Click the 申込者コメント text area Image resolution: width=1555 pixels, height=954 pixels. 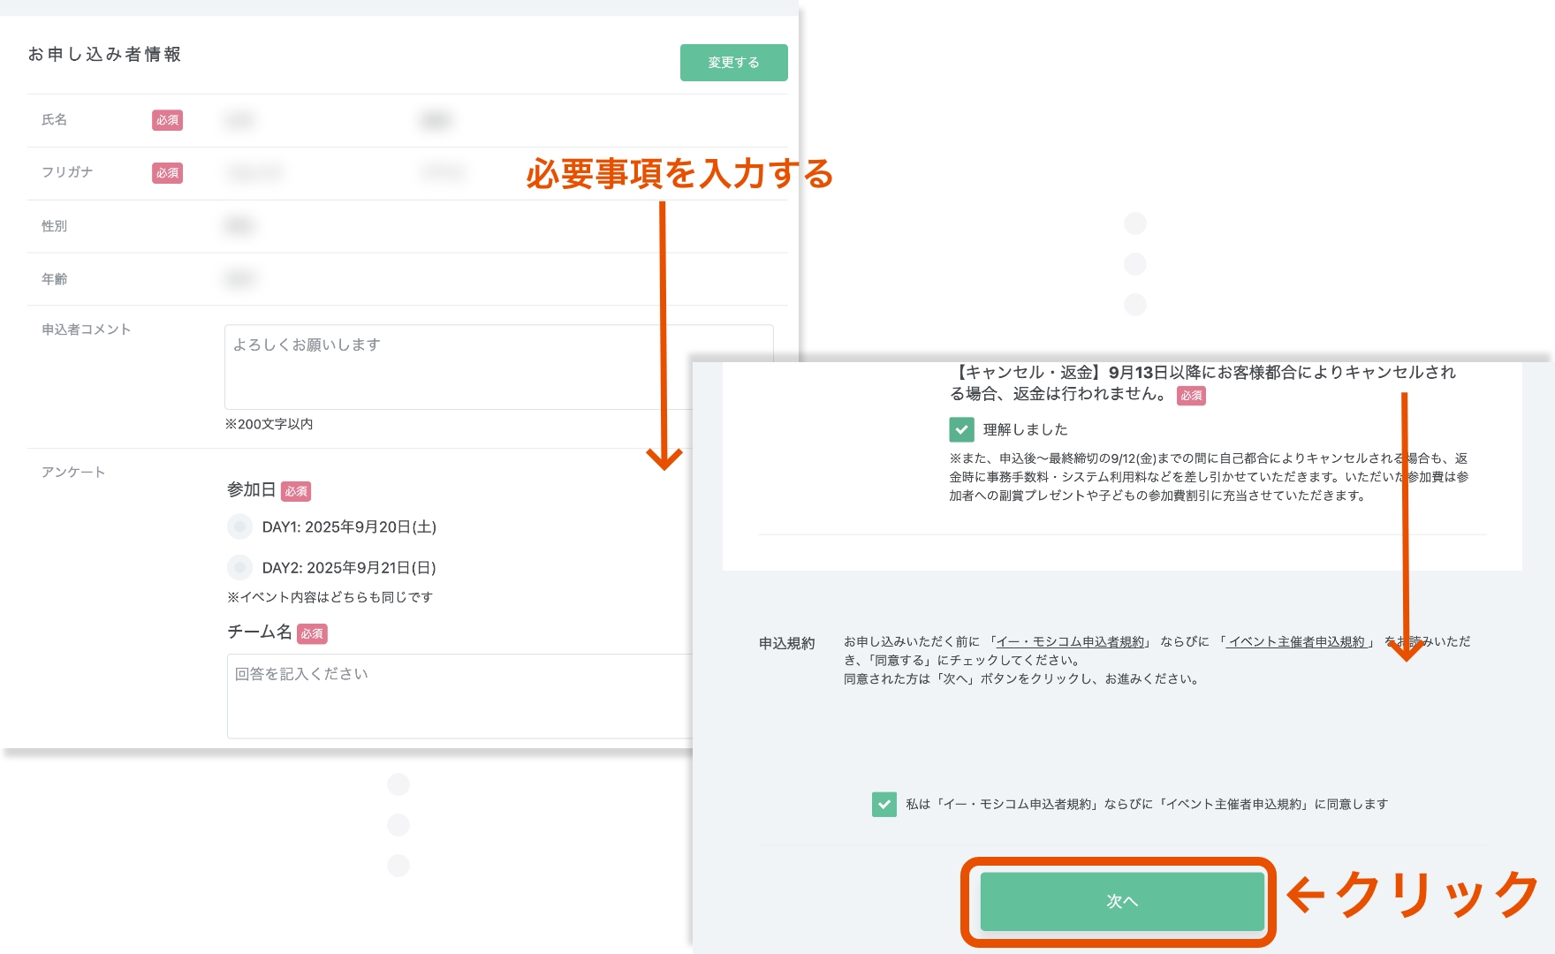click(499, 367)
